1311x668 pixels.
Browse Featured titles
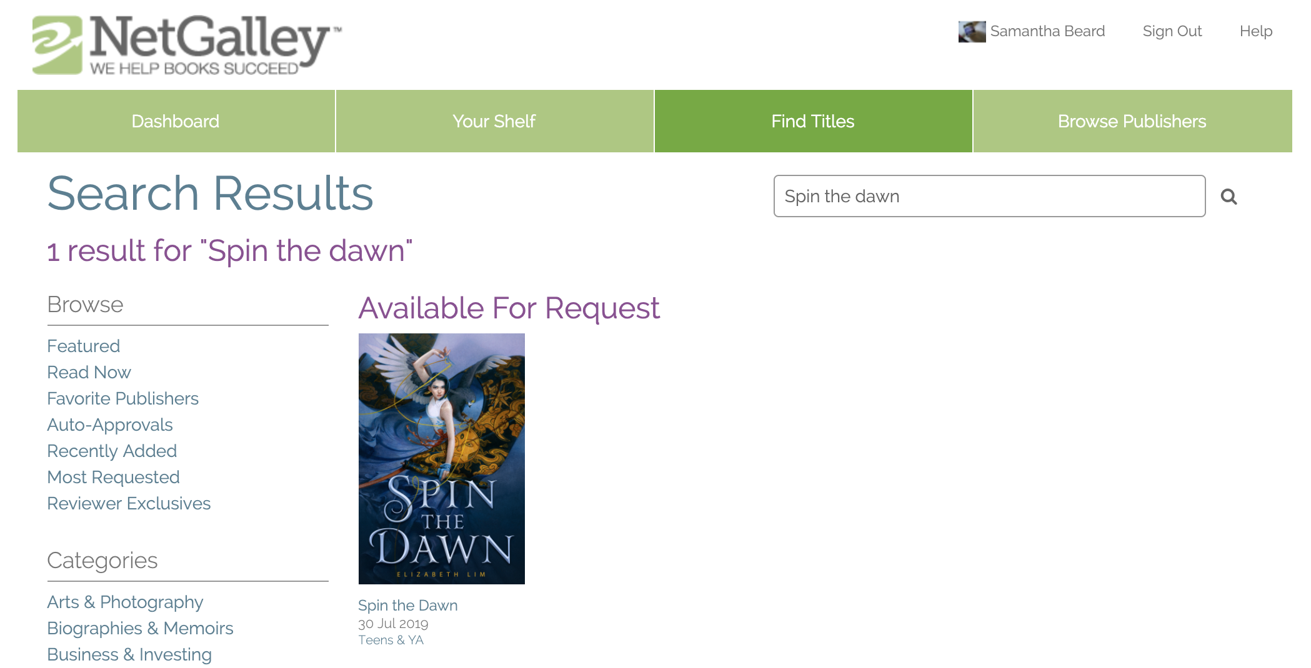coord(84,346)
